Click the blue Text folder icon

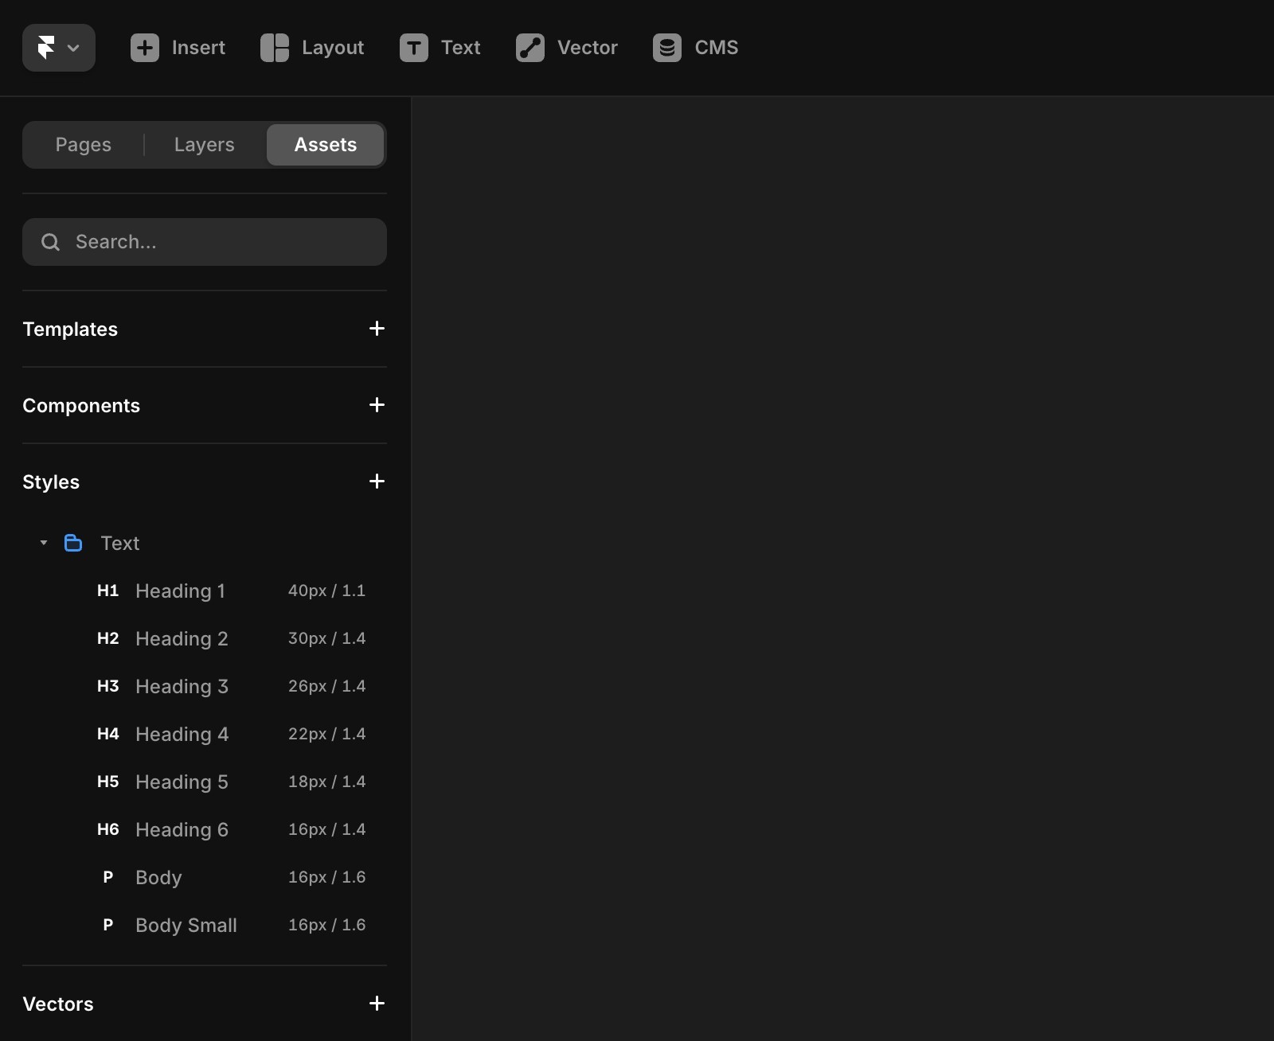pos(73,543)
